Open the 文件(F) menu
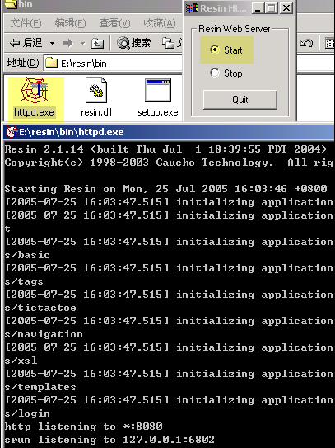 tap(26, 23)
